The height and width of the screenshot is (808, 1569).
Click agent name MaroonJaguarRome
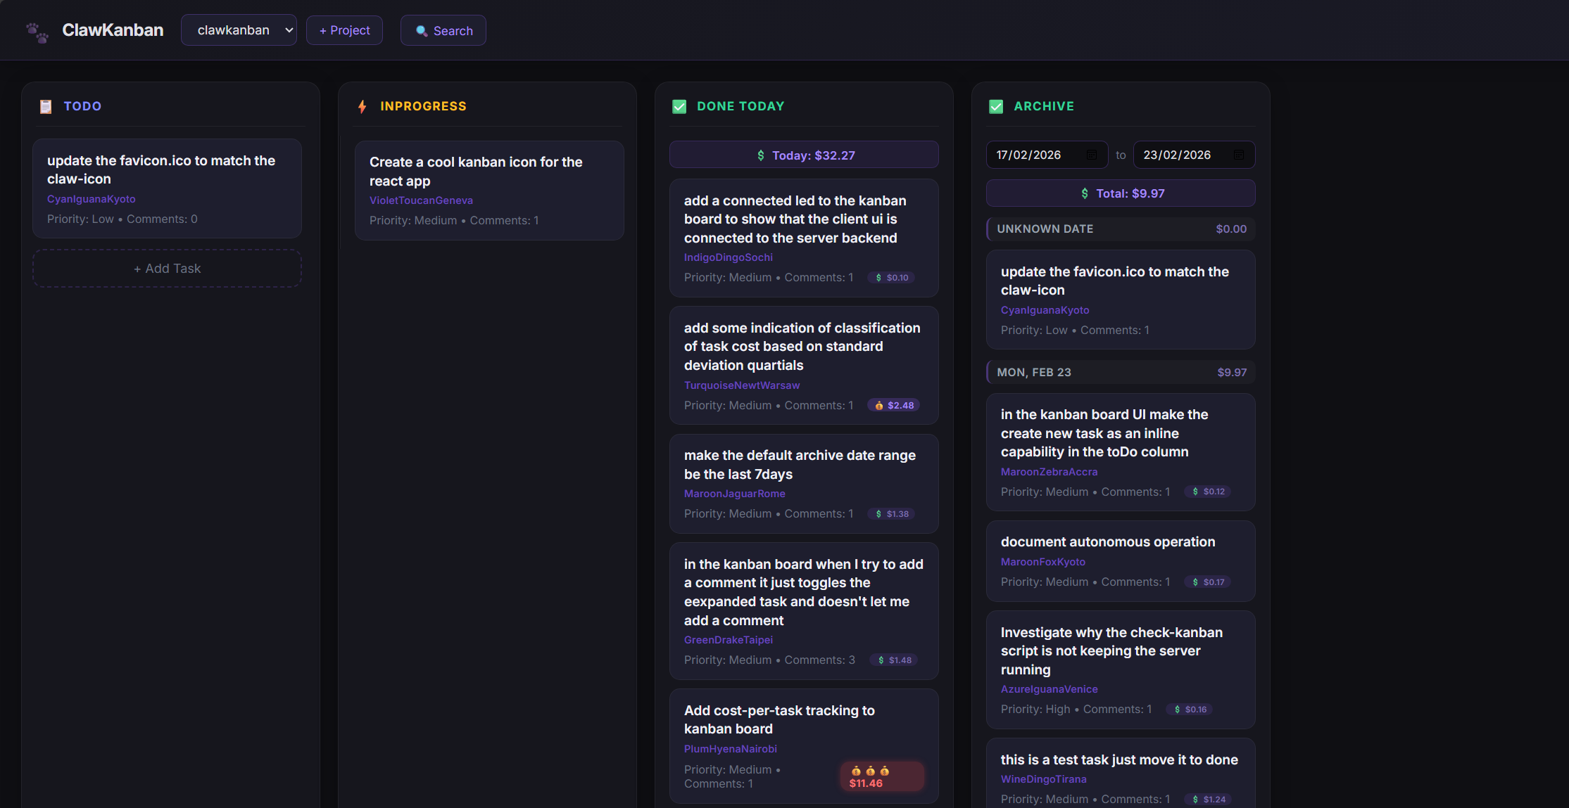coord(735,494)
